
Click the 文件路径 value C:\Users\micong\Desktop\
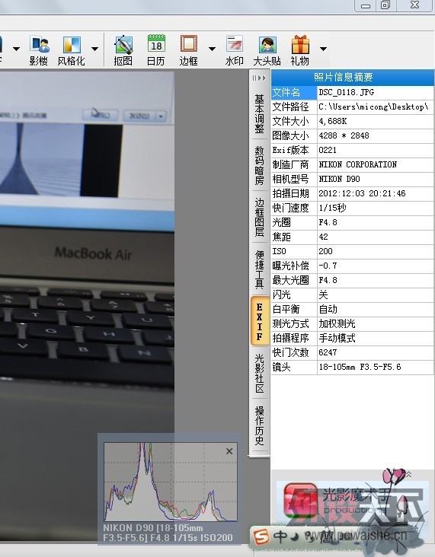click(x=373, y=107)
